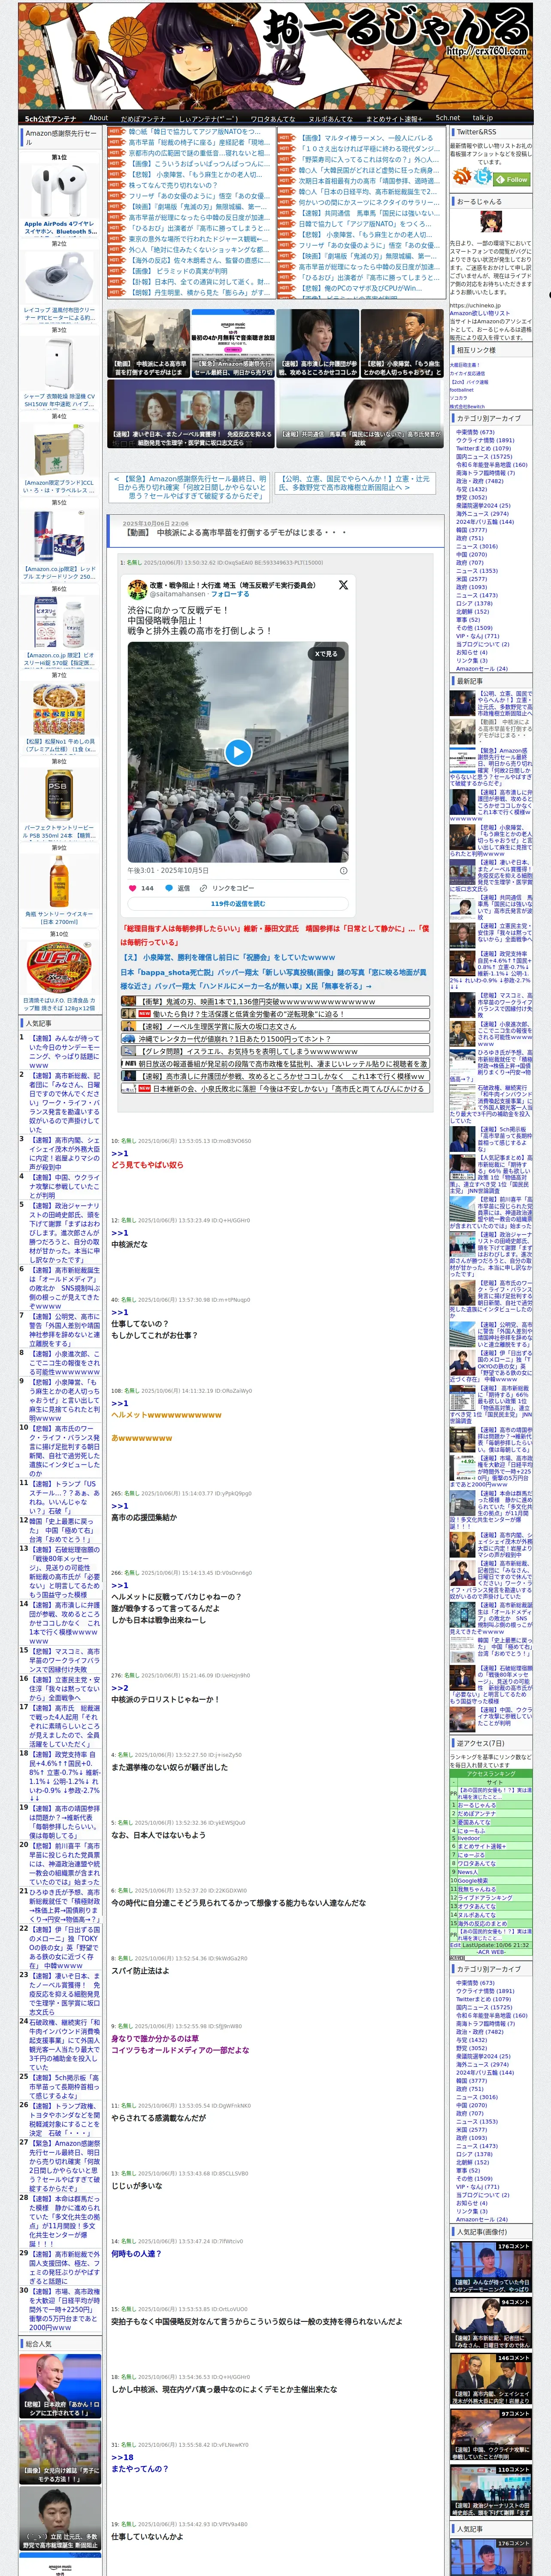Image resolution: width=551 pixels, height=2576 pixels.
Task: Open '軍事 (52)' category link
Action: pyautogui.click(x=468, y=620)
